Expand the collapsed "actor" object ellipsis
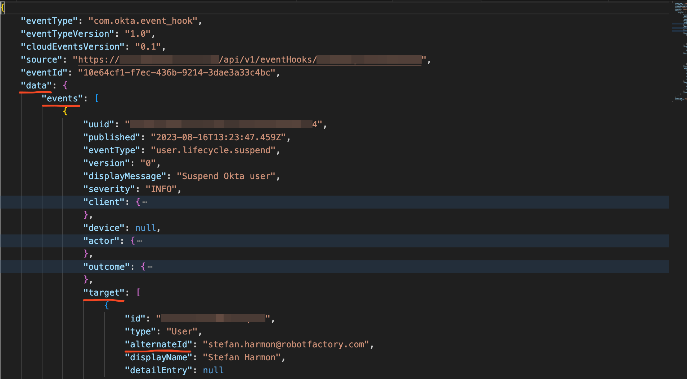This screenshot has width=687, height=379. [x=140, y=241]
